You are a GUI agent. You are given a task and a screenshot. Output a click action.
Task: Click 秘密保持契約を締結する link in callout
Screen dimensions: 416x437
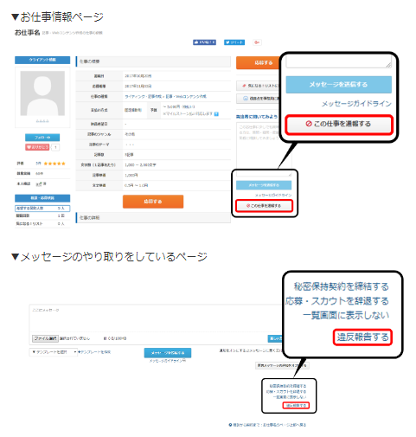[341, 286]
